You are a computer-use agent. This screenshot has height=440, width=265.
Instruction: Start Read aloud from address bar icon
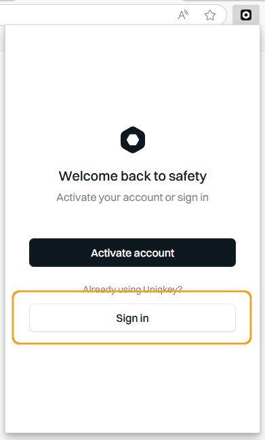click(x=183, y=15)
